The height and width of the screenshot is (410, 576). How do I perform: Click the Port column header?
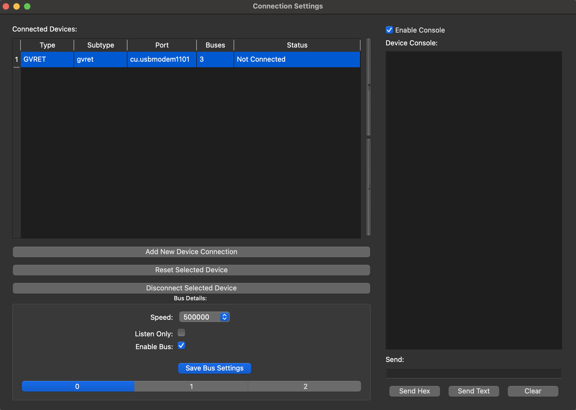click(x=162, y=45)
